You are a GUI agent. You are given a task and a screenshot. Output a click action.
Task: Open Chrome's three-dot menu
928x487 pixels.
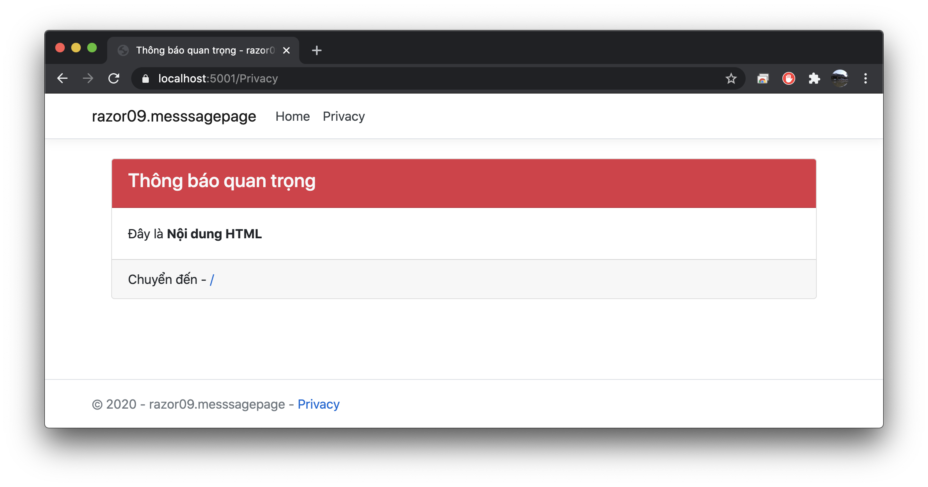pos(865,78)
